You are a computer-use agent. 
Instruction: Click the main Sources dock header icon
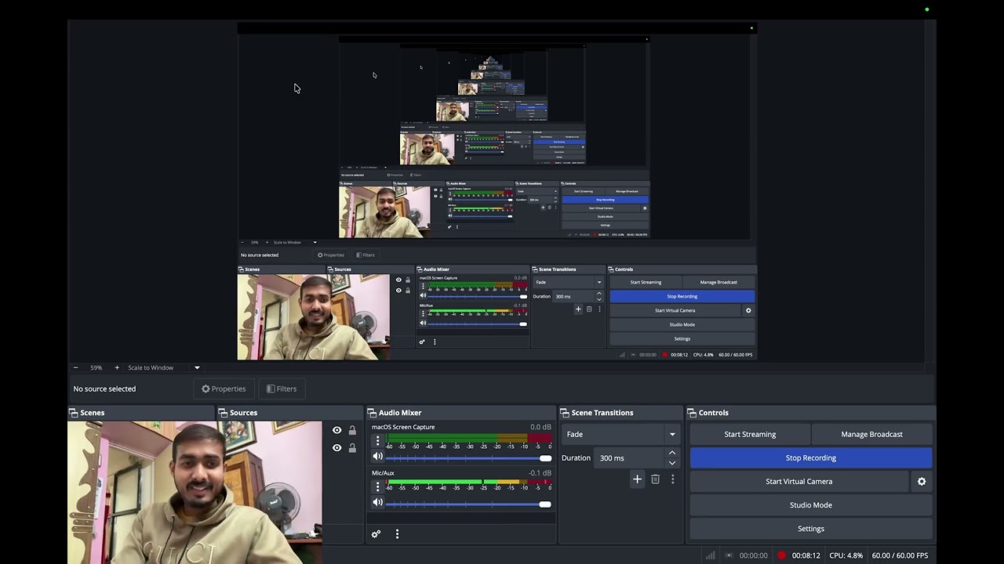223,413
